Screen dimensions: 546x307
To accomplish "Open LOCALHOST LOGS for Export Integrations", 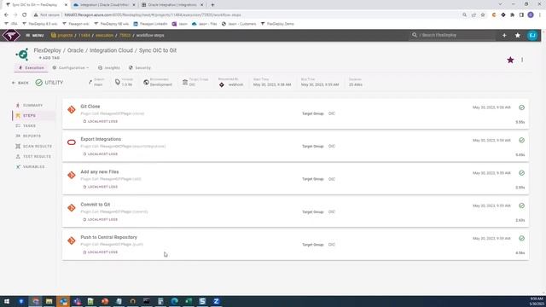I will click(101, 154).
